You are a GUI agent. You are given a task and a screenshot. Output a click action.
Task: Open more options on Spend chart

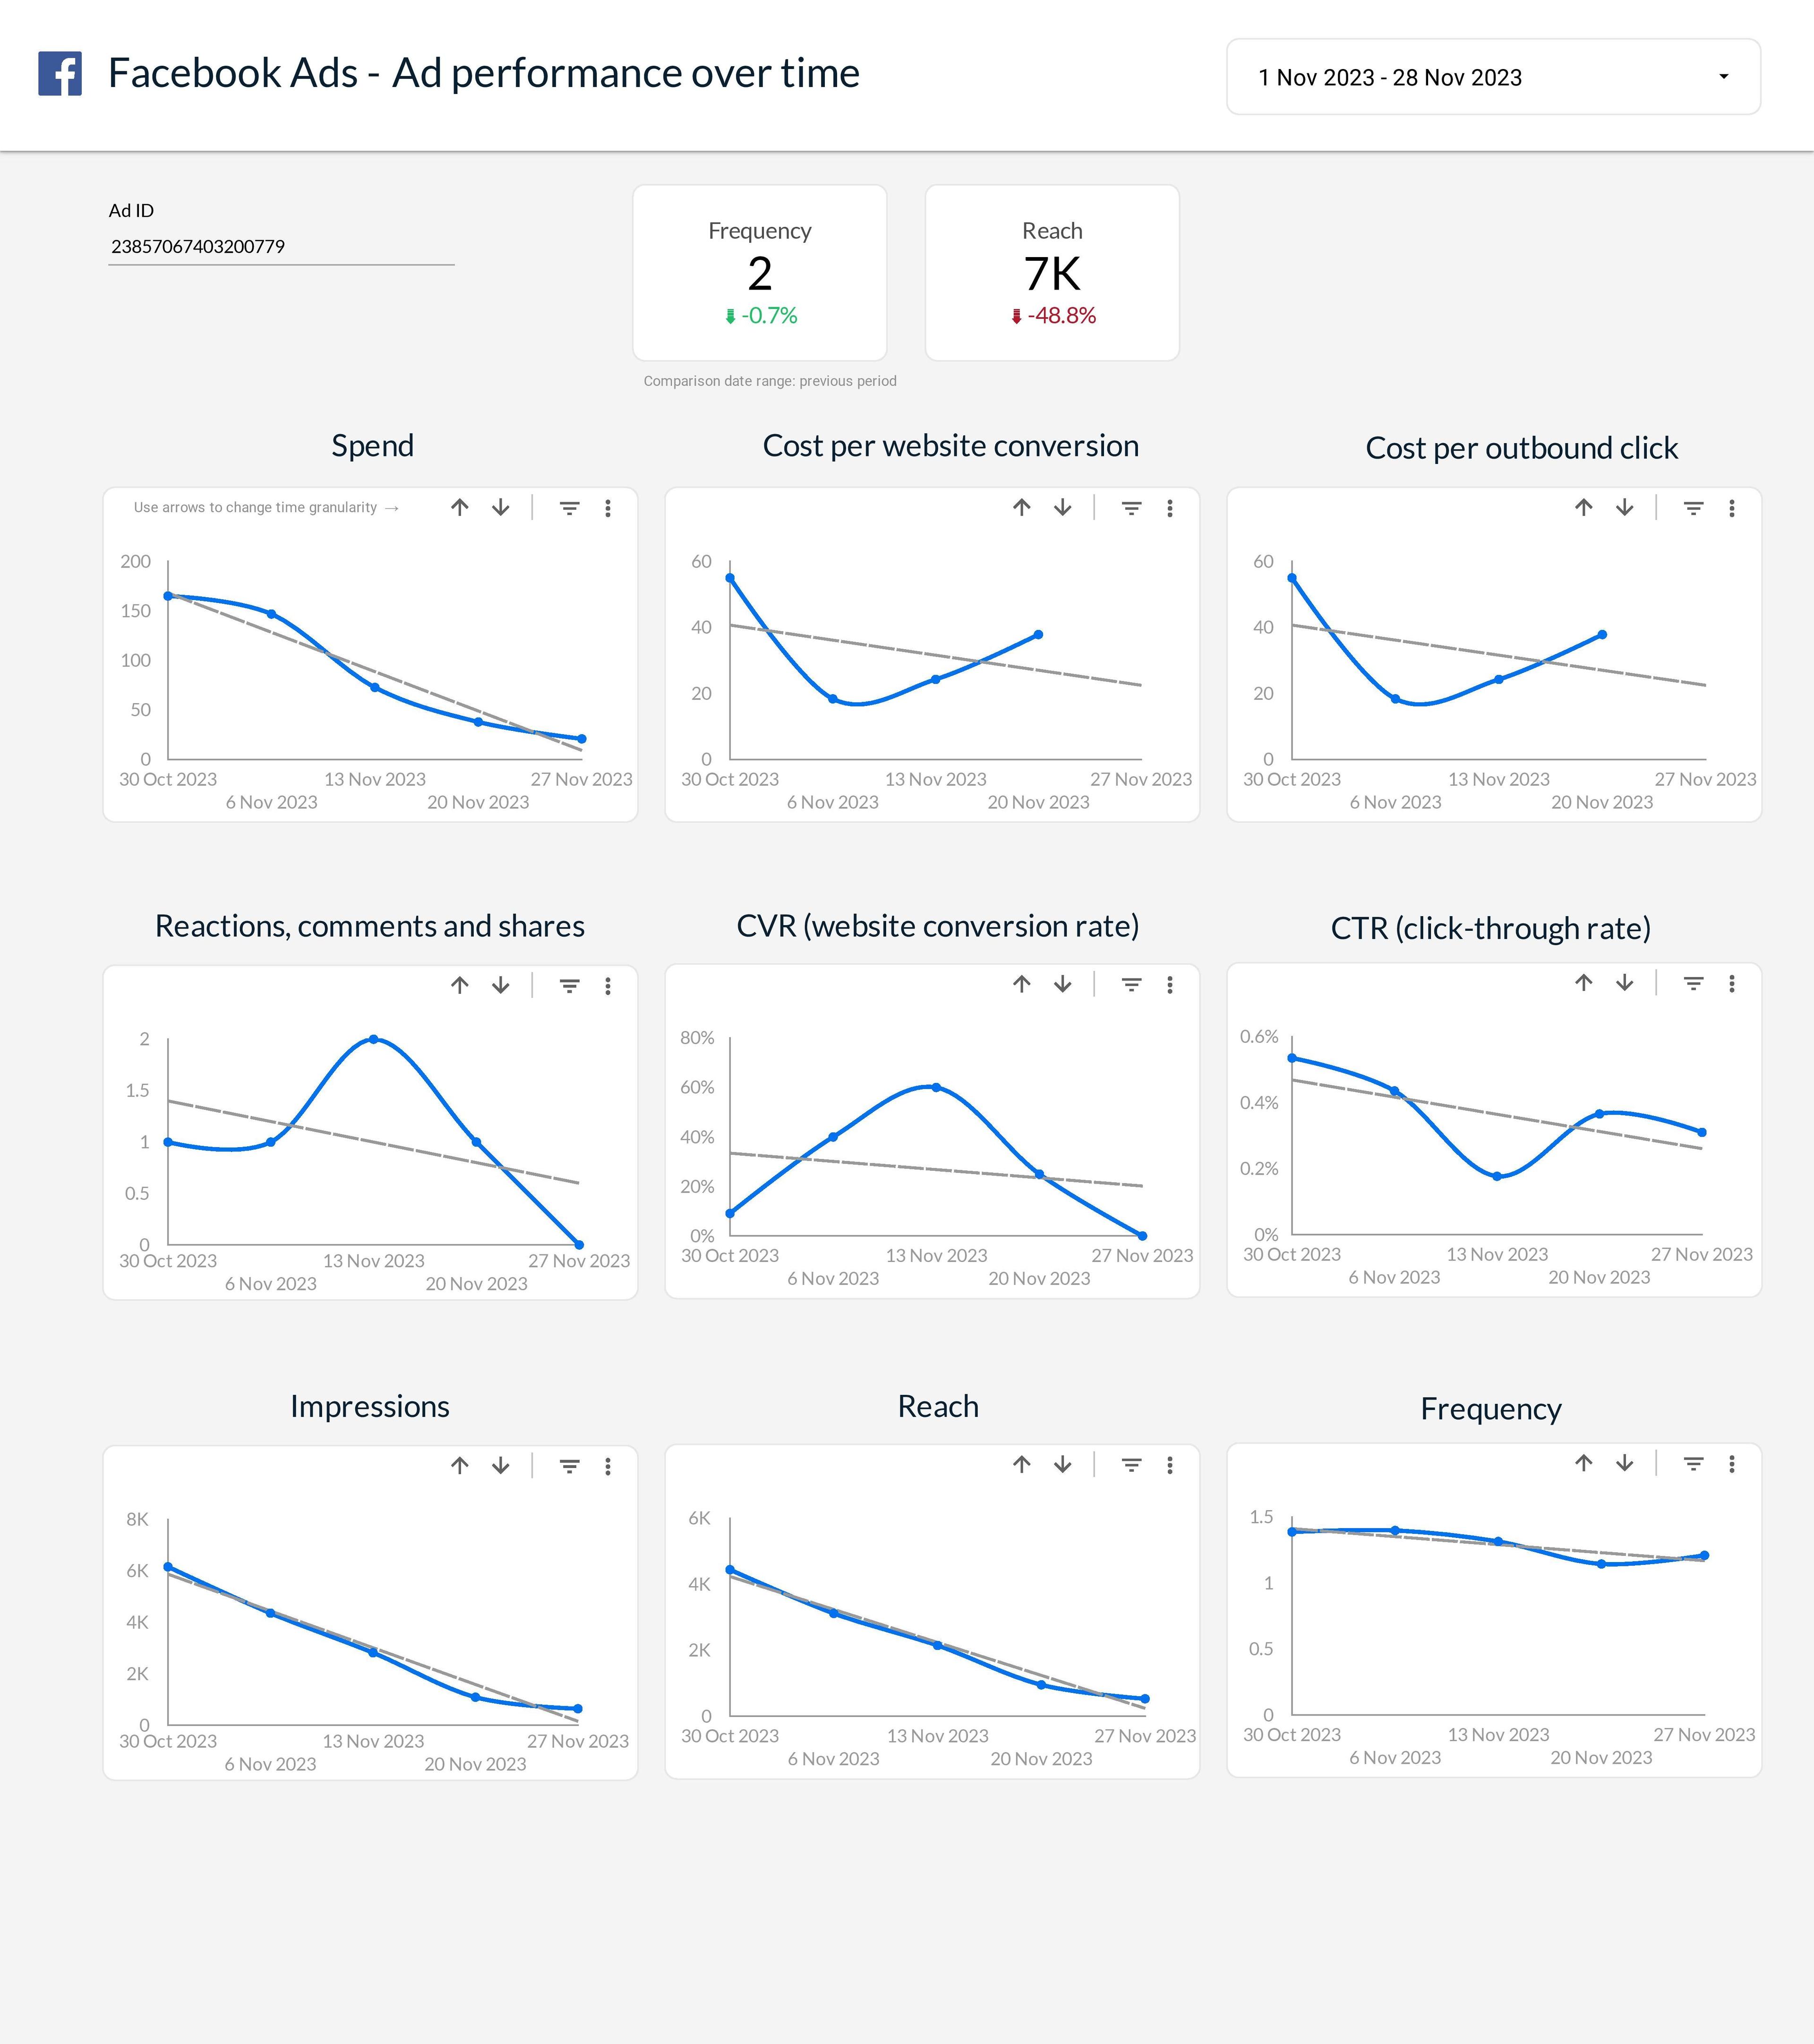[x=608, y=508]
